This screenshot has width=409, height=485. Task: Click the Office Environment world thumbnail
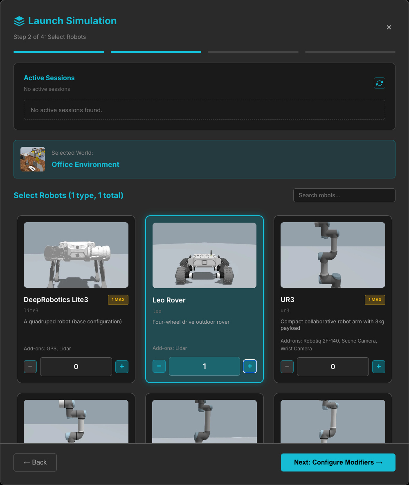click(33, 159)
